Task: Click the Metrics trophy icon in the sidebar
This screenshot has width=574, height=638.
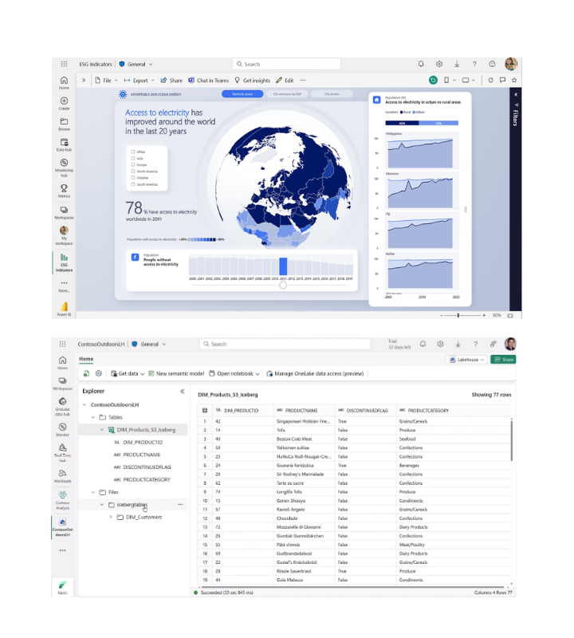Action: (x=64, y=188)
